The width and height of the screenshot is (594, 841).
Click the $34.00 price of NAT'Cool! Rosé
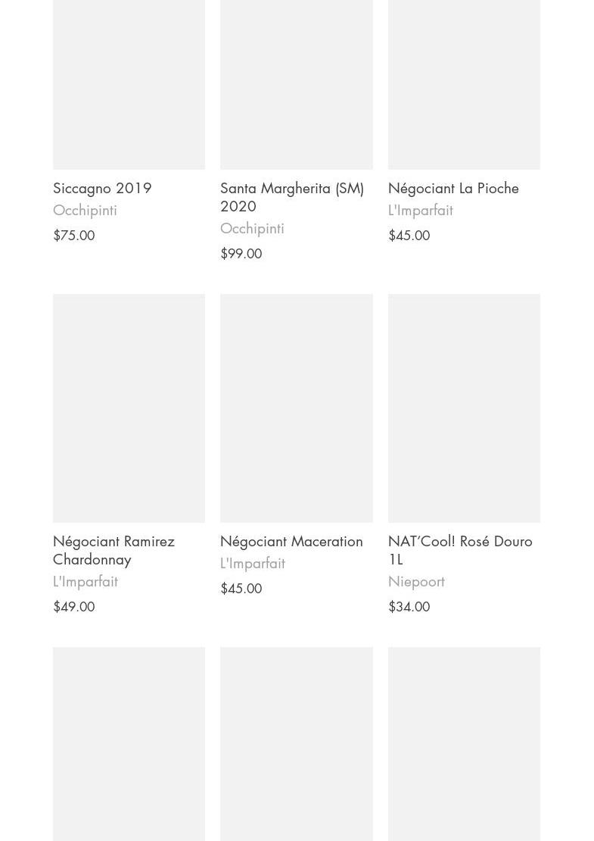tap(409, 607)
